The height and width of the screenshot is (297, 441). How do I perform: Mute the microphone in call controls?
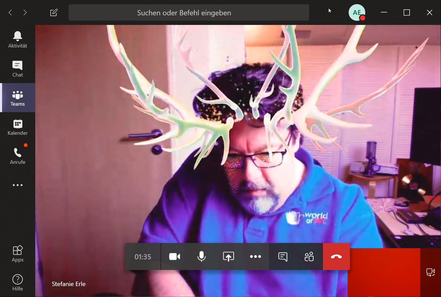(201, 257)
